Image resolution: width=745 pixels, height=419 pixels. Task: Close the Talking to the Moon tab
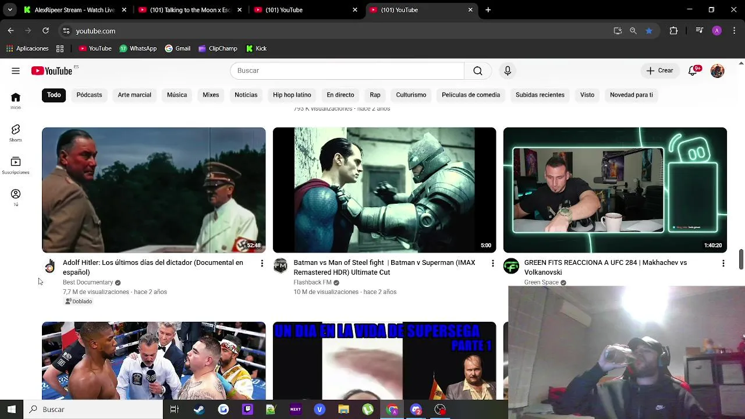(x=239, y=10)
